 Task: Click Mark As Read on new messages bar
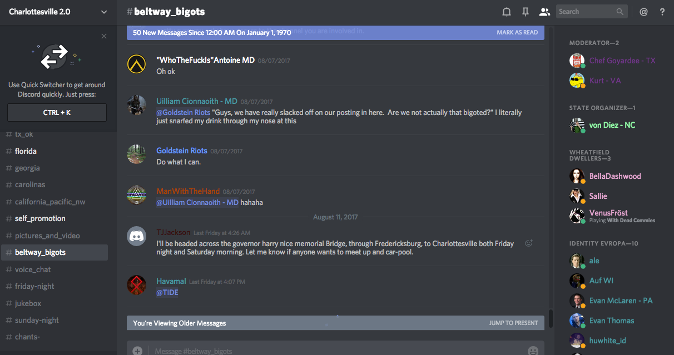(x=517, y=32)
